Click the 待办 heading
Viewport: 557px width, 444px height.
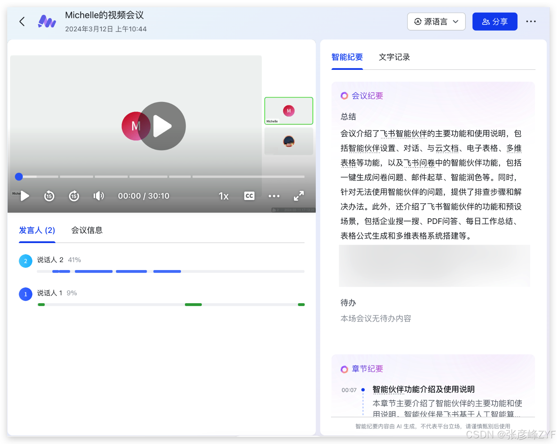348,302
